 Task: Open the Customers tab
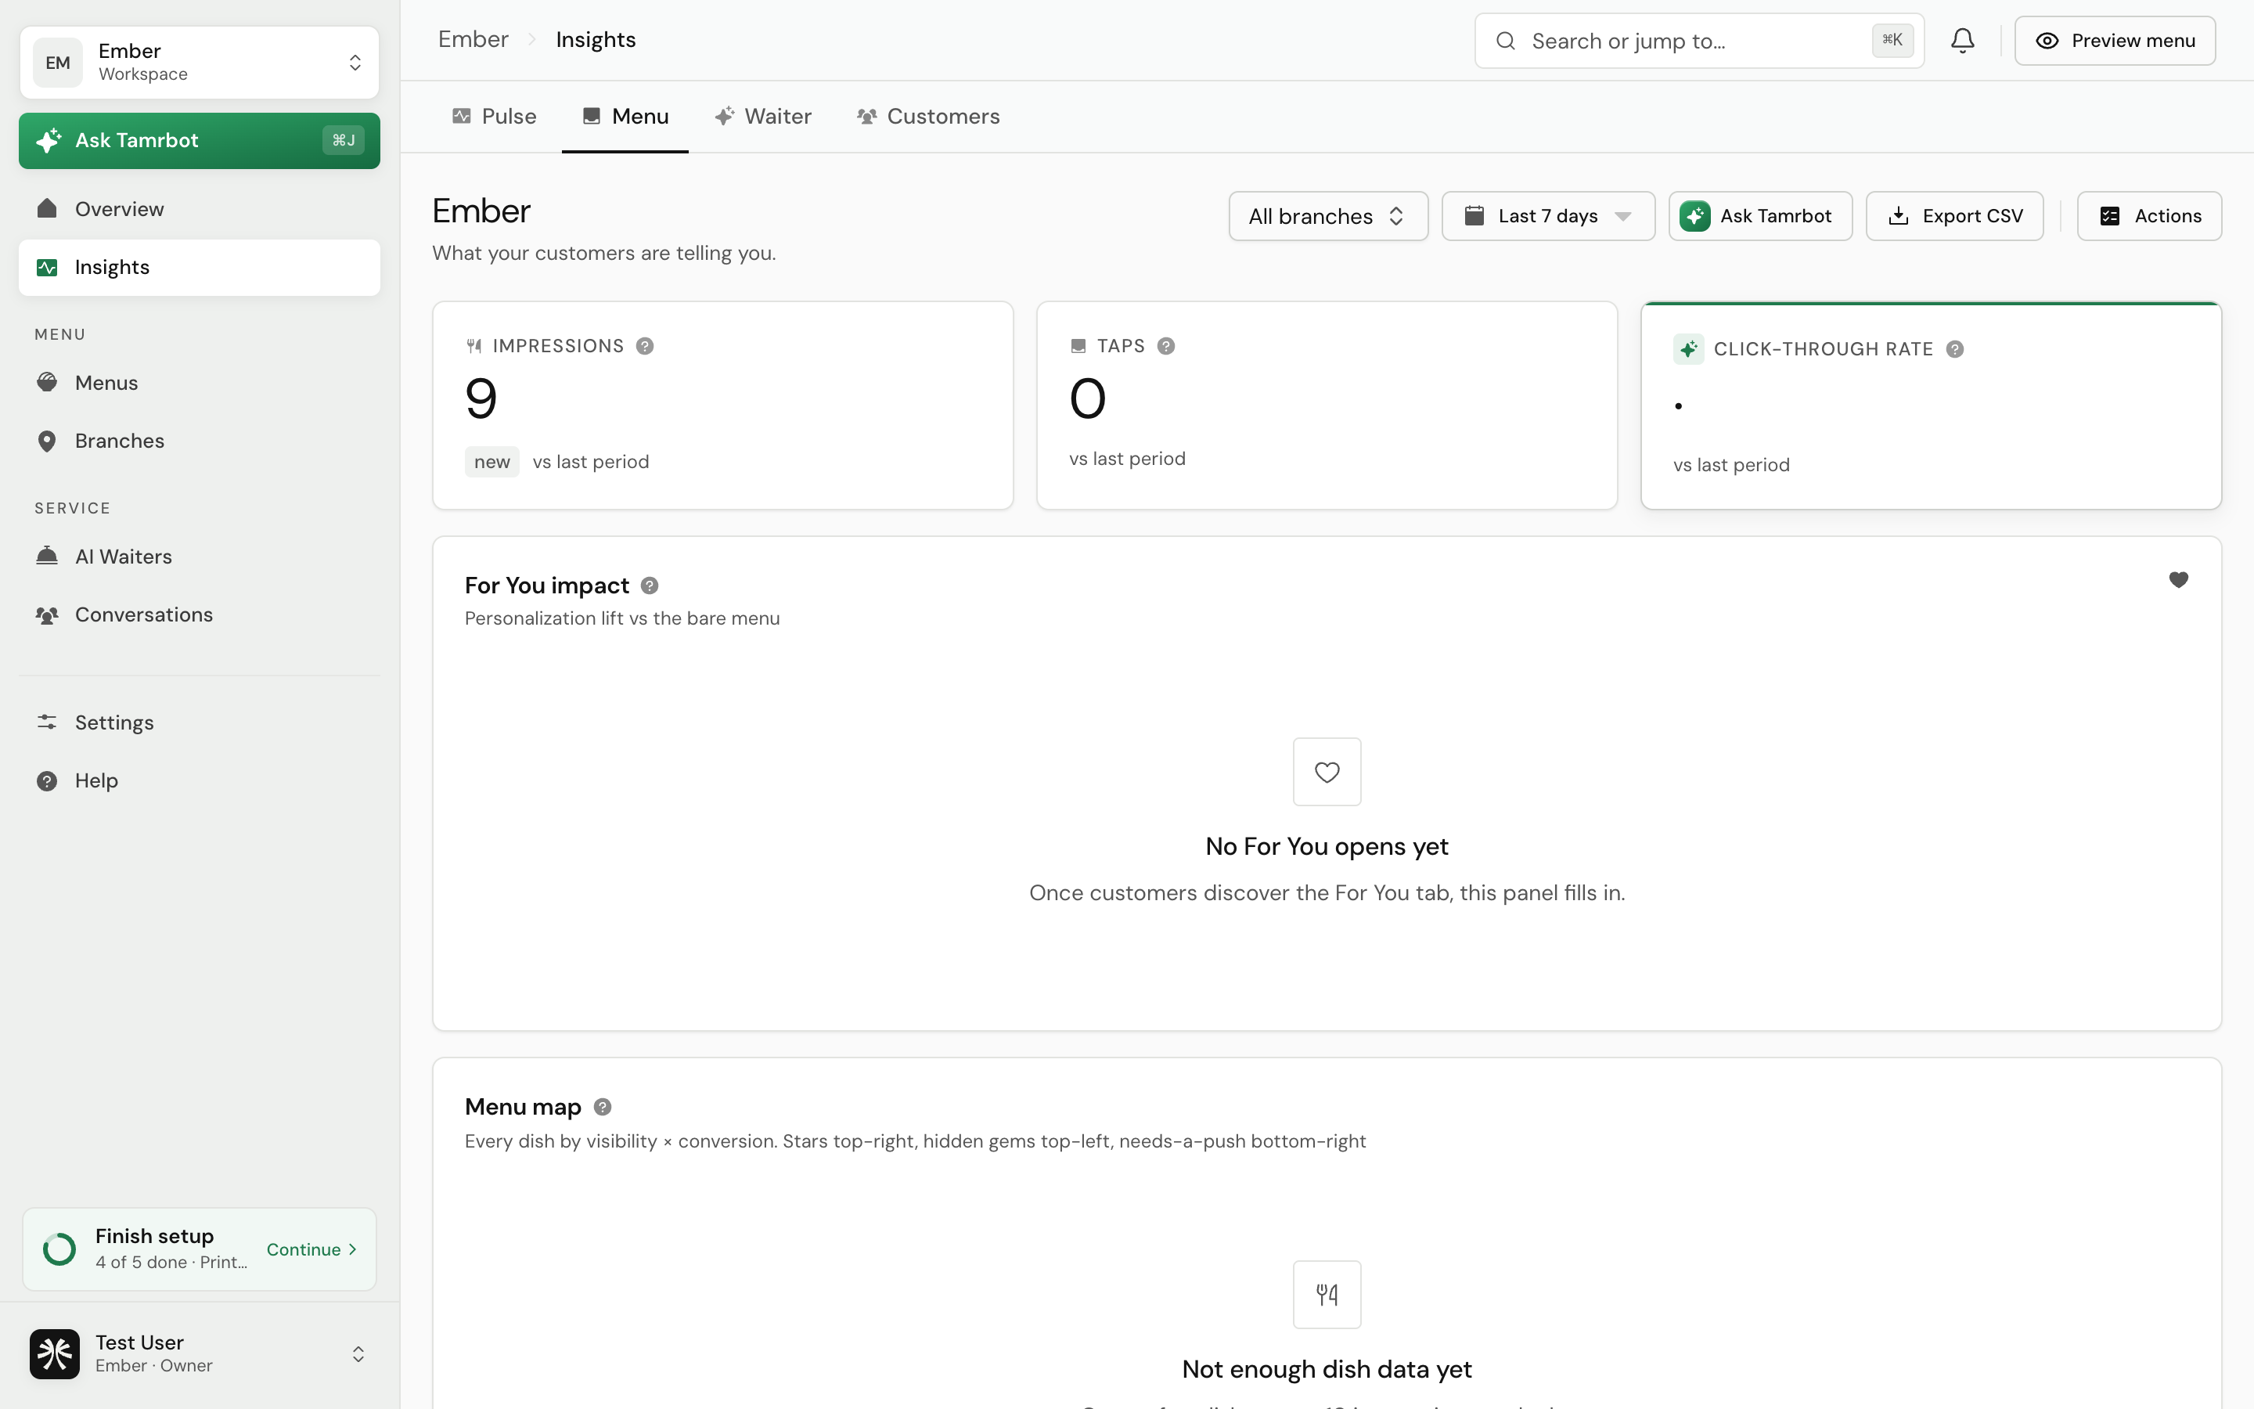point(927,117)
